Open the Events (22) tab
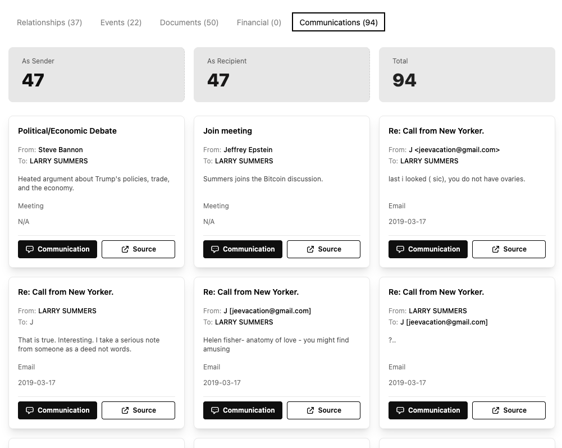 coord(121,22)
